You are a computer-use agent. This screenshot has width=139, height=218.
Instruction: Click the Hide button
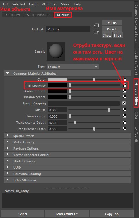tap(118, 35)
